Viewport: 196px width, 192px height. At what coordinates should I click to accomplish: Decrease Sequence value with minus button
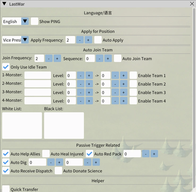100,59
